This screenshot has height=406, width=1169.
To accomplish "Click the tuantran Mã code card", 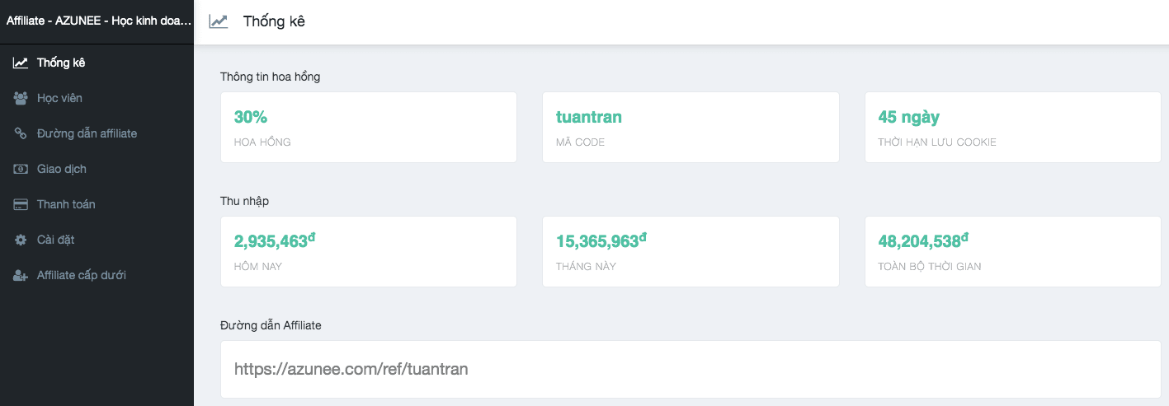I will coord(691,127).
